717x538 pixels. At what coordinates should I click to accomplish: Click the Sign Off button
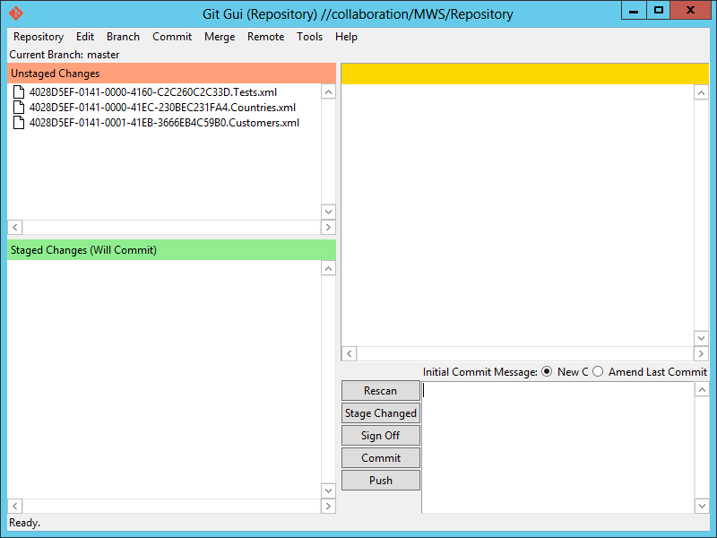click(x=381, y=436)
